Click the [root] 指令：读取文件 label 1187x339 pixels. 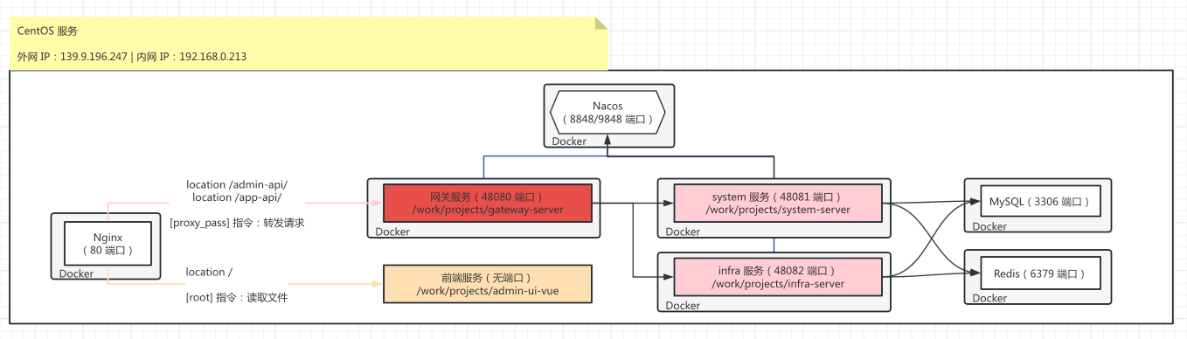(x=237, y=298)
